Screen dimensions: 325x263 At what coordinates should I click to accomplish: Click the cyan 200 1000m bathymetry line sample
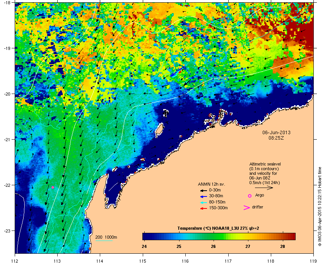pyautogui.click(x=104, y=241)
